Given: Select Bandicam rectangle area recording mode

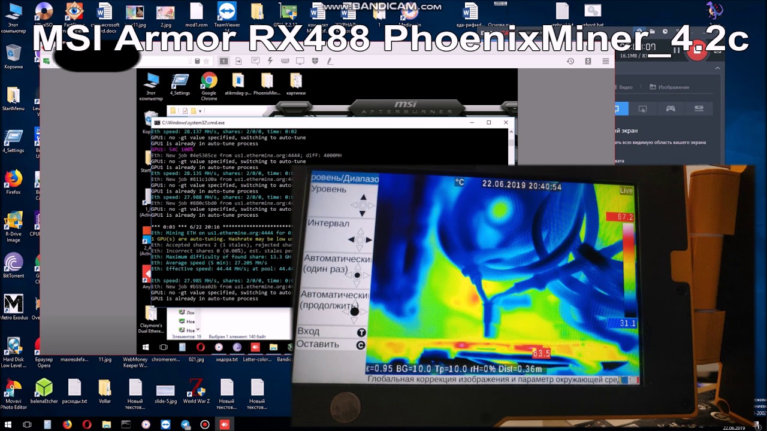Looking at the screenshot, I should 642,109.
